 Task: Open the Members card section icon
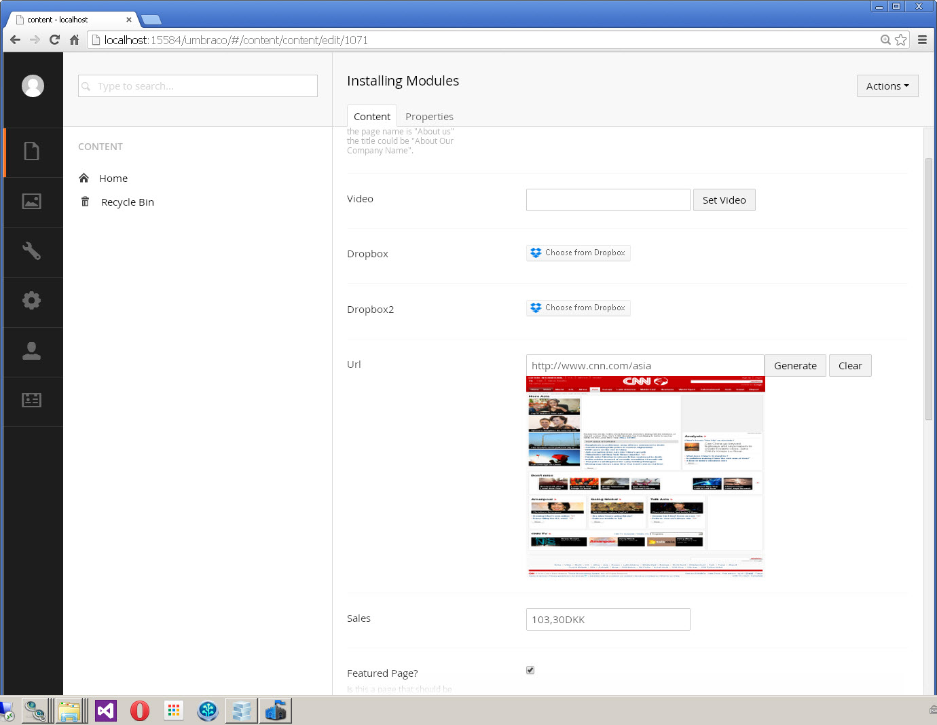[32, 401]
